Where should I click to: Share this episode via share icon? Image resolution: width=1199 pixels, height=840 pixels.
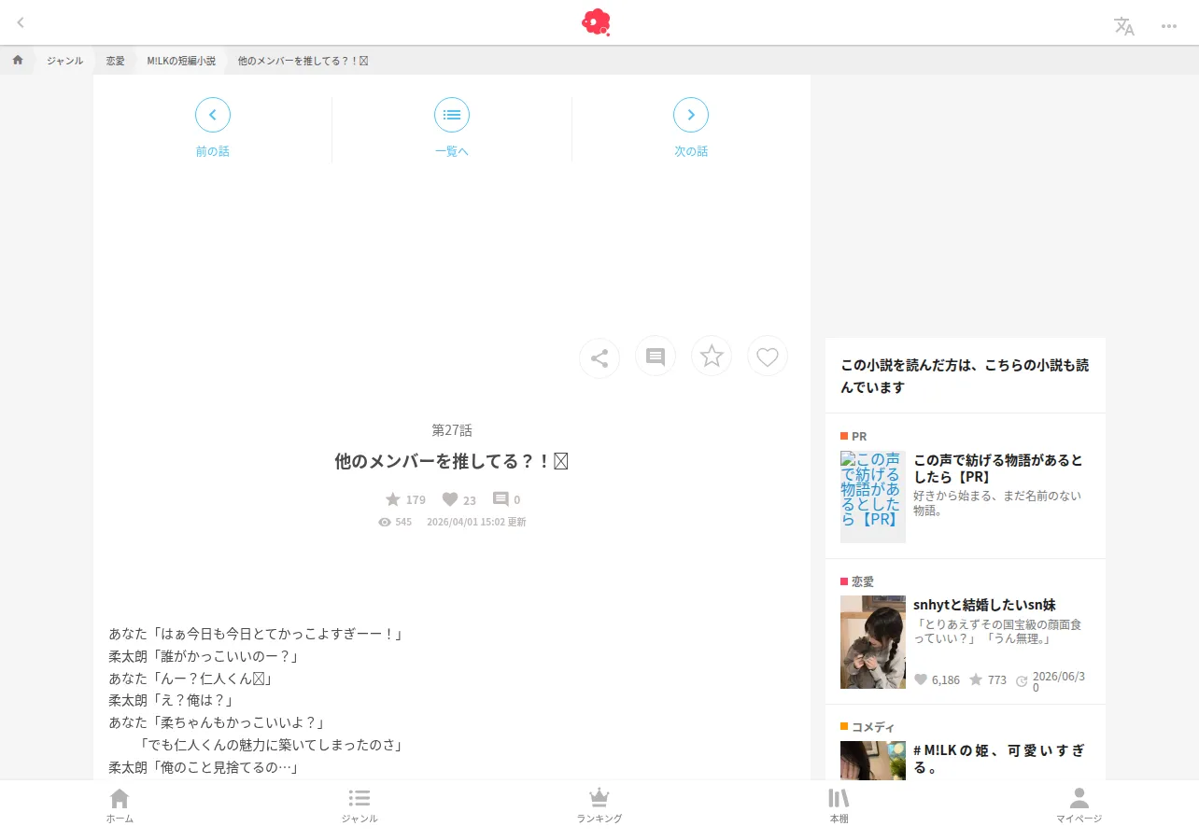click(599, 357)
